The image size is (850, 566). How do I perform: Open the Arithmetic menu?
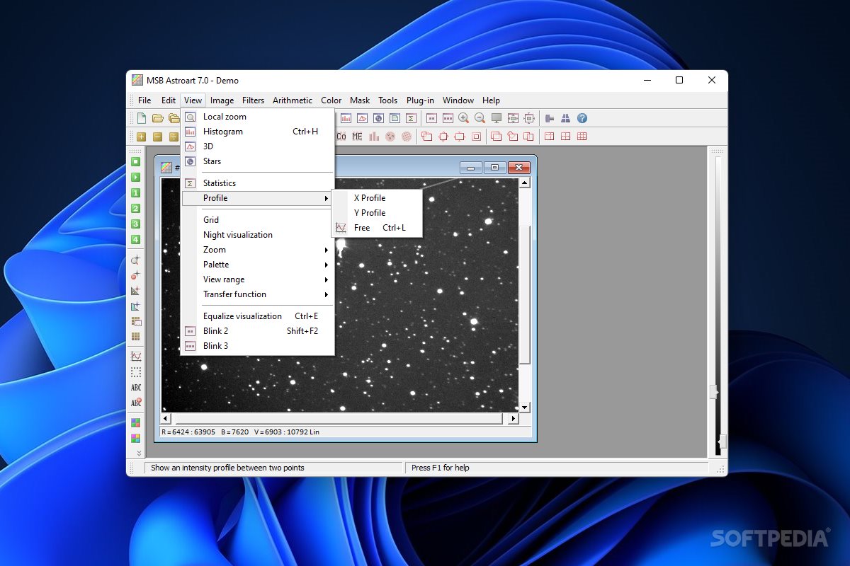tap(293, 100)
